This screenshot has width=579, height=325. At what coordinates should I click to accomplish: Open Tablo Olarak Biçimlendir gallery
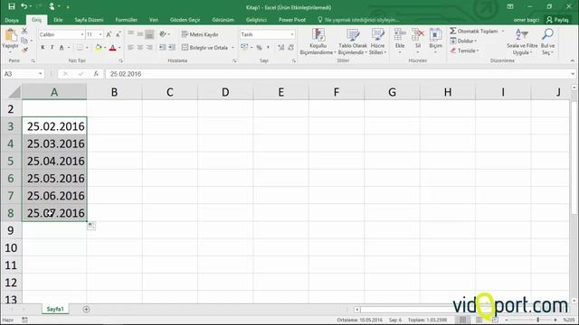coord(353,42)
